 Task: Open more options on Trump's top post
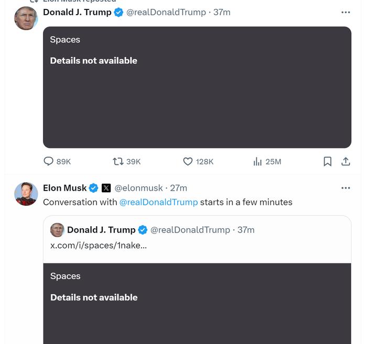point(346,12)
